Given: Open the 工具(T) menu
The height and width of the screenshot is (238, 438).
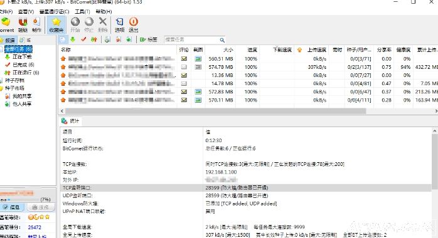Looking at the screenshot, I should click(x=82, y=11).
